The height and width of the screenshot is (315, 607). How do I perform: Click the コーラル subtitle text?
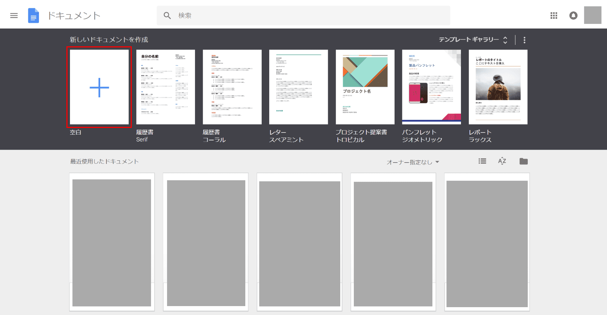[x=214, y=140]
